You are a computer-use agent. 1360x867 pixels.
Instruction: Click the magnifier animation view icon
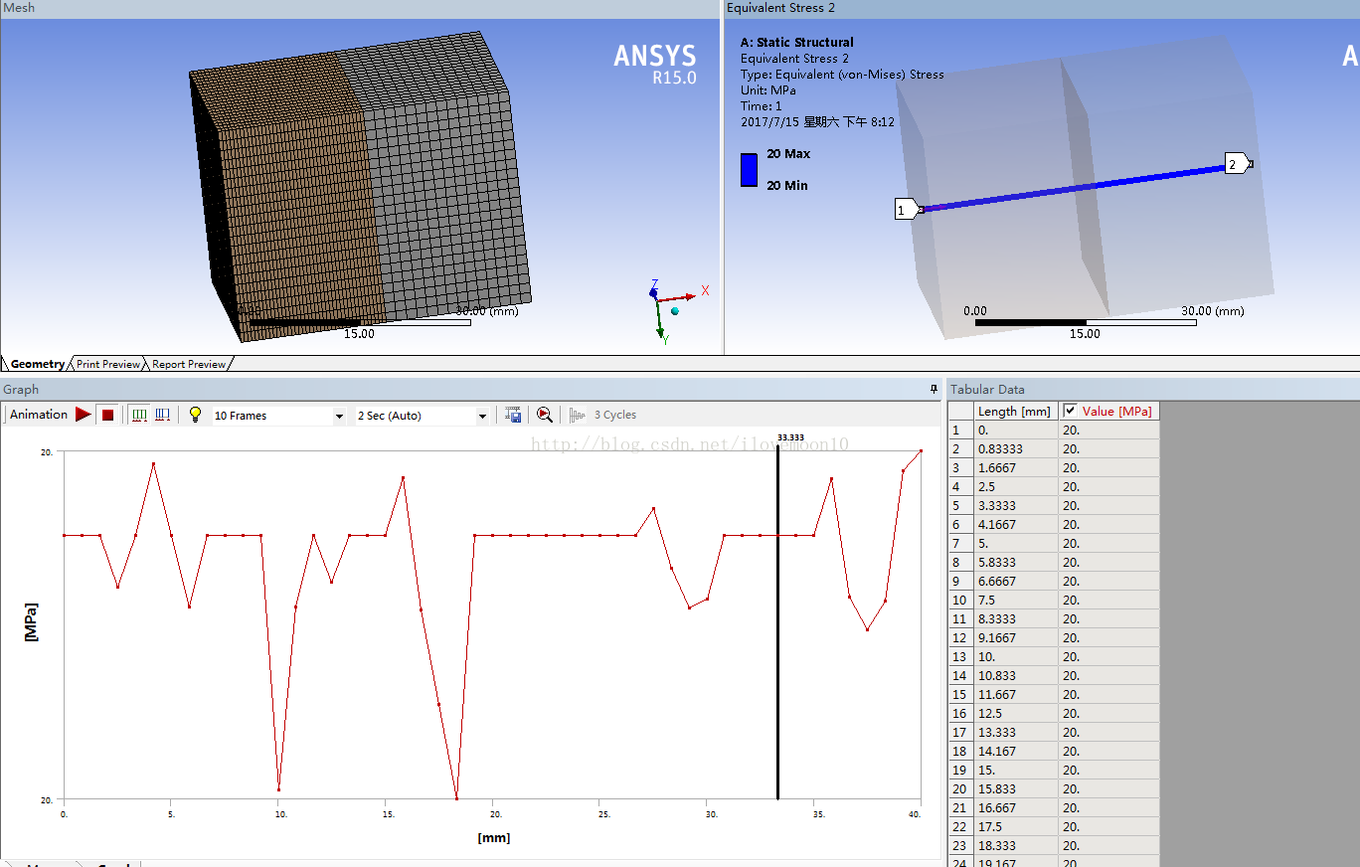click(x=544, y=415)
